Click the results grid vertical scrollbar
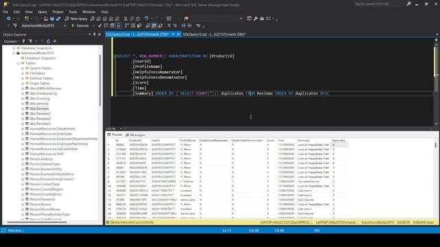440x247 pixels. coord(435,145)
